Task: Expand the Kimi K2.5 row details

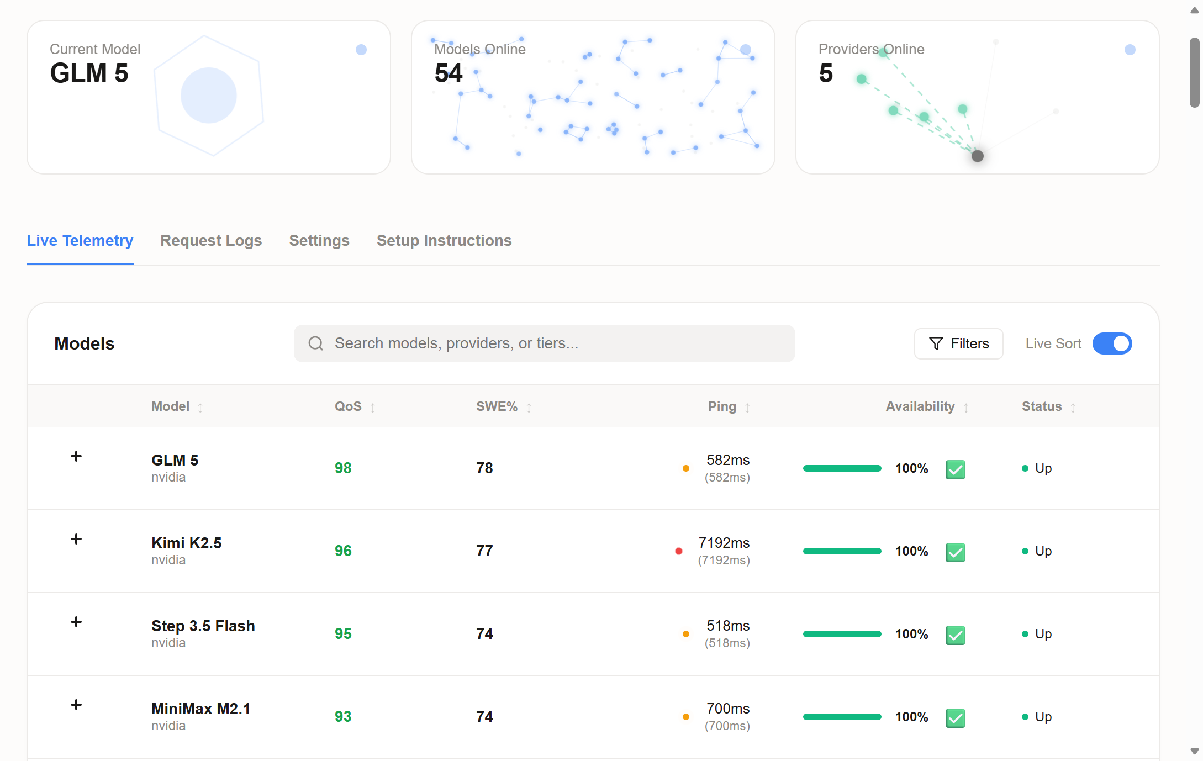Action: [76, 539]
